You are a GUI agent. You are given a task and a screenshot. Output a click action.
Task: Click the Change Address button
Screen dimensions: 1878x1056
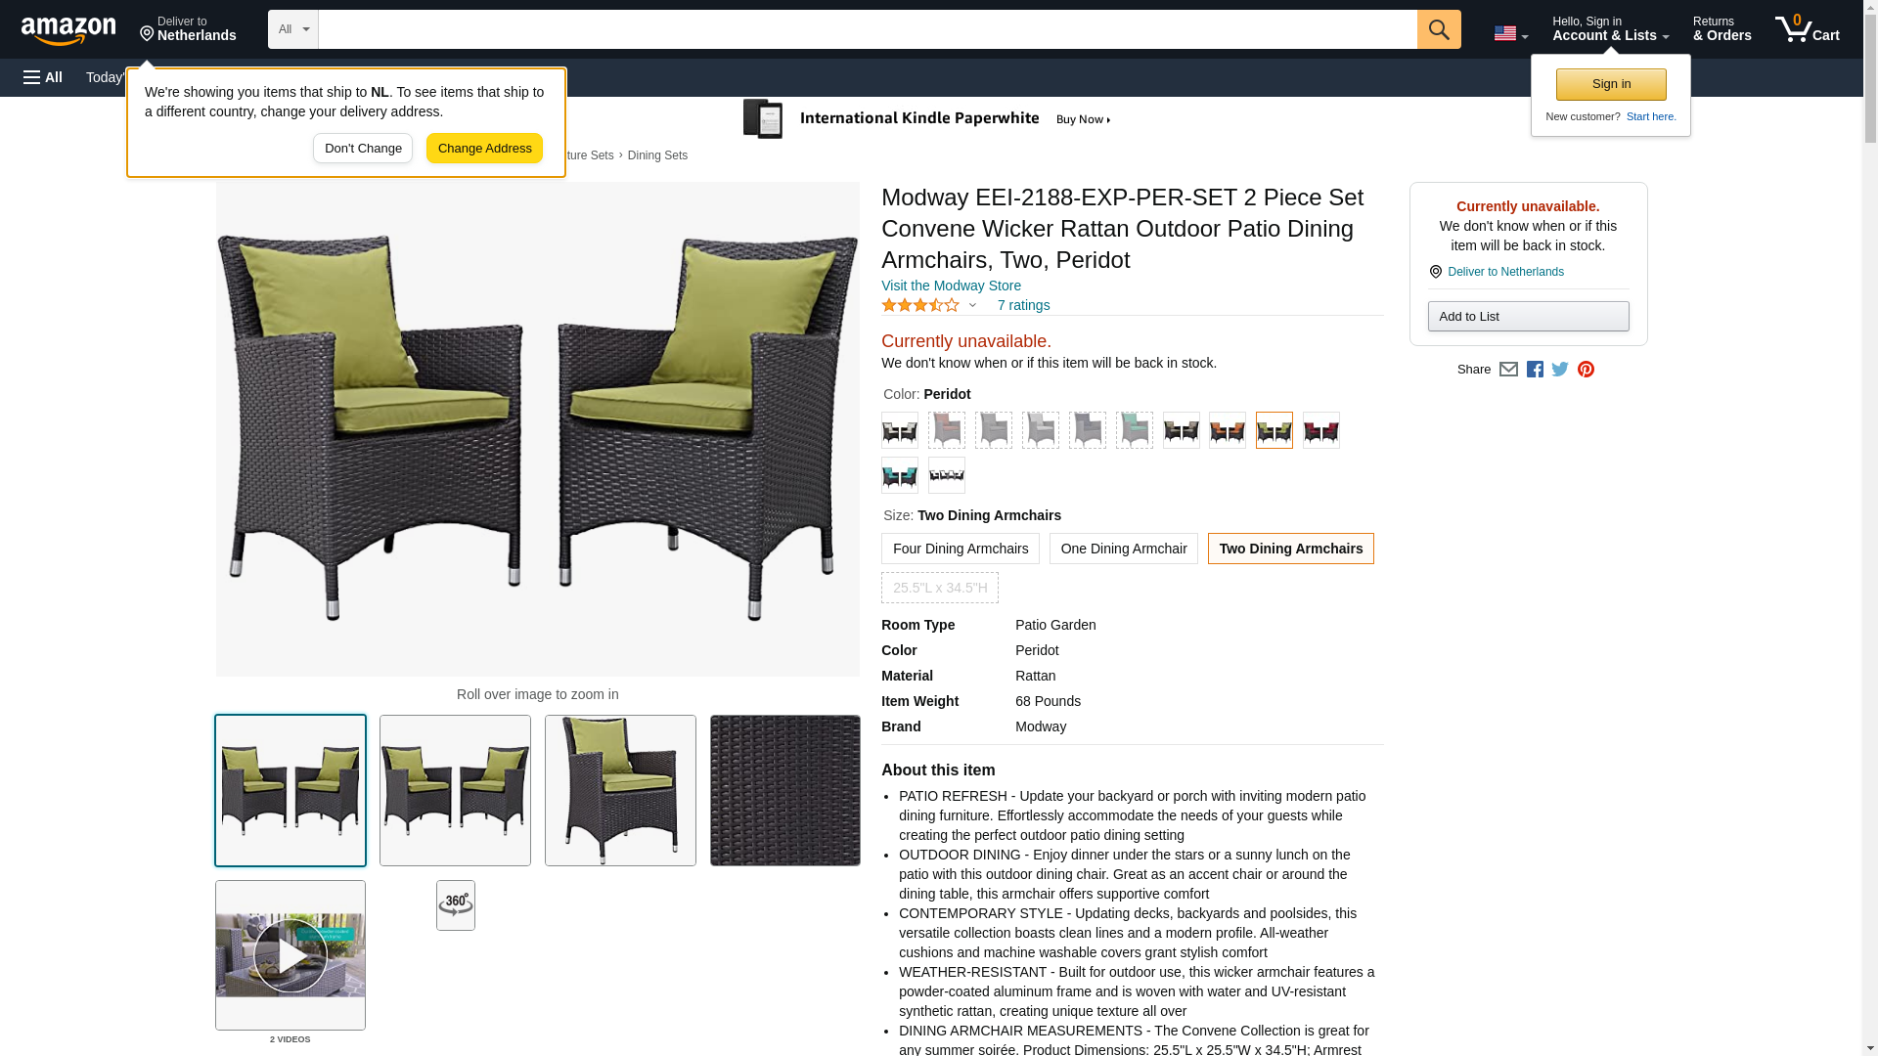coord(484,149)
